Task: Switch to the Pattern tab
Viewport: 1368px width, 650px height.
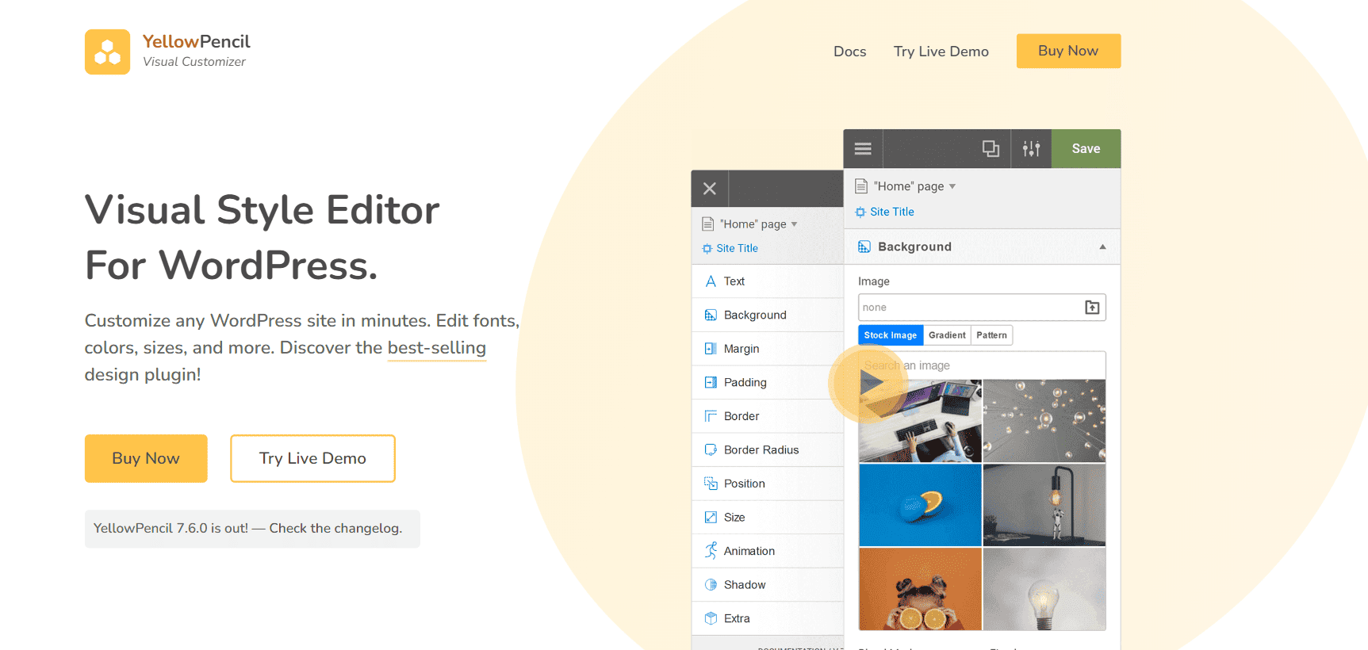Action: pos(991,335)
